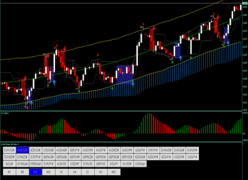Select the H4 timeframe button

pos(75,172)
